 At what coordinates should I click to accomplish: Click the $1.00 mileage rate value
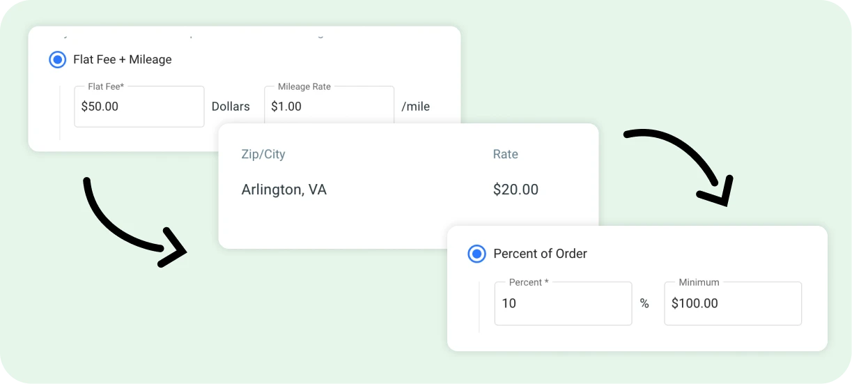pyautogui.click(x=286, y=107)
